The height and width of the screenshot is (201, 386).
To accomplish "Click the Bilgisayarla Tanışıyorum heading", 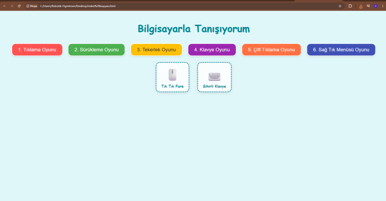I will 194,29.
